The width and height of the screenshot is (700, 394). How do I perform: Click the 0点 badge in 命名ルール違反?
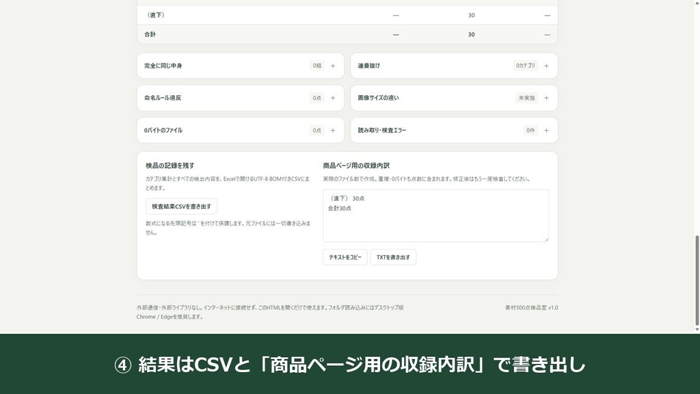[317, 98]
